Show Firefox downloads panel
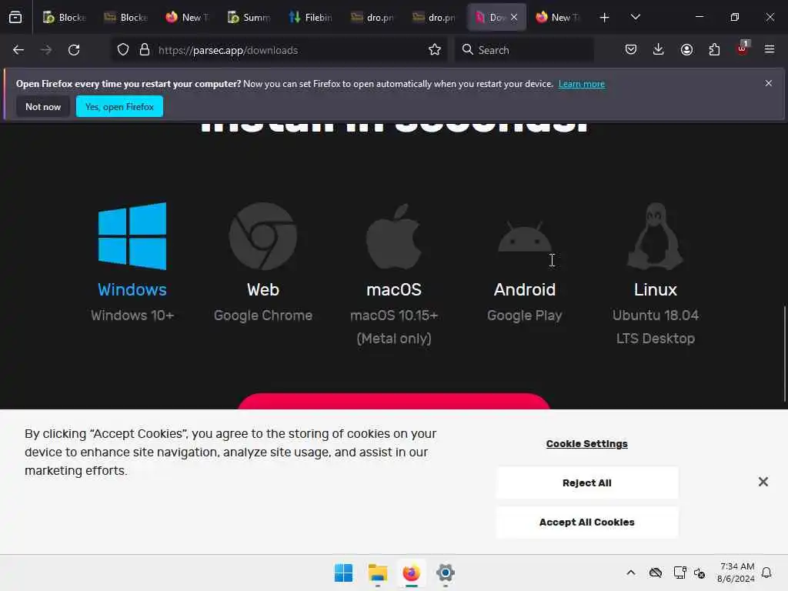The image size is (788, 591). click(x=659, y=50)
